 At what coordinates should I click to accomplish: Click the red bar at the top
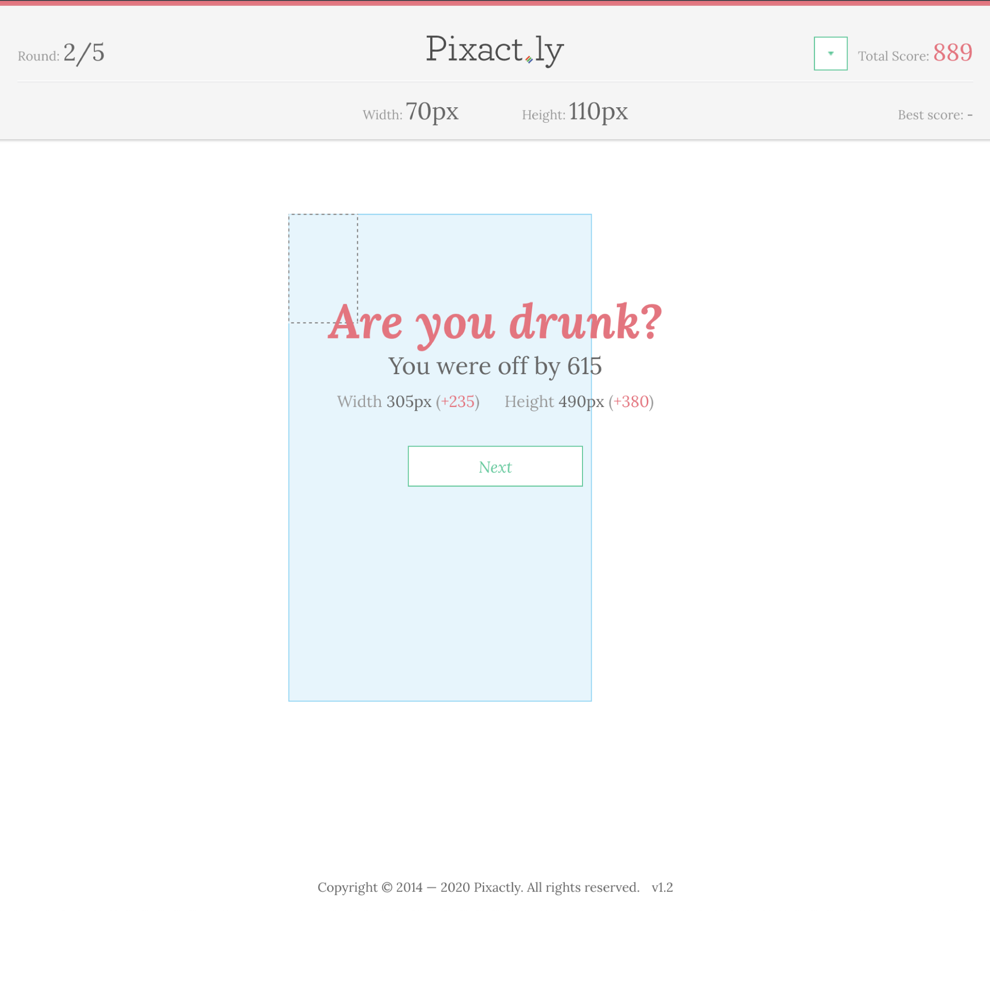click(x=495, y=3)
